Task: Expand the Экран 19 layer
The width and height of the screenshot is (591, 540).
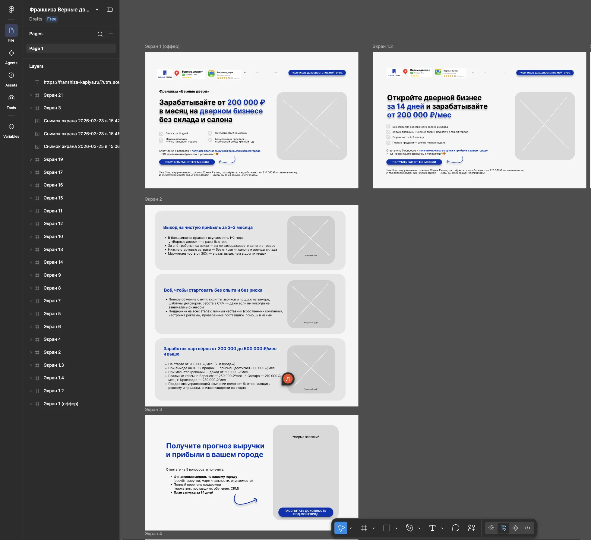Action: [31, 159]
